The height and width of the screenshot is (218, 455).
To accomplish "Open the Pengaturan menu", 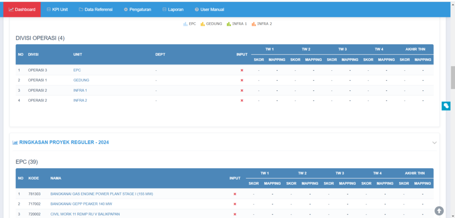I will tap(137, 9).
